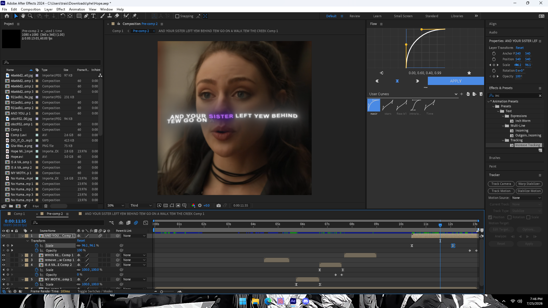Create new folder in Project panel

click(11, 206)
